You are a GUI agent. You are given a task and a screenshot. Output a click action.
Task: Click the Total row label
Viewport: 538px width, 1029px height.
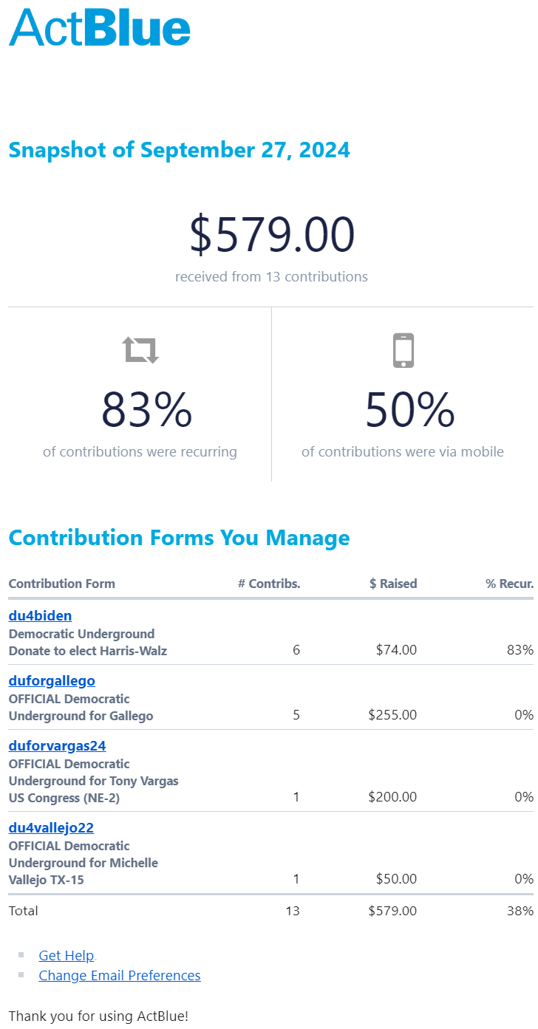[24, 911]
